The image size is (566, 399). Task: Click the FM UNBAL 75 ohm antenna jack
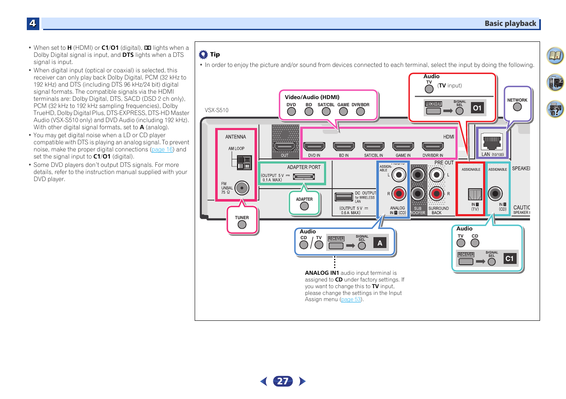(x=242, y=188)
